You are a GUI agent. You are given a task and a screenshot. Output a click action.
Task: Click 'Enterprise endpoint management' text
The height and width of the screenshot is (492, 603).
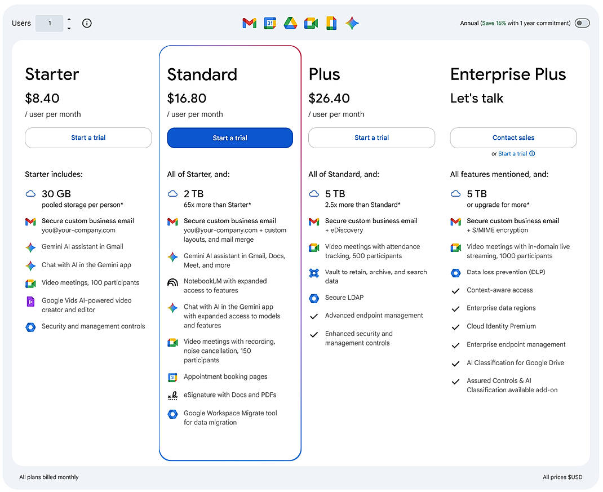516,344
